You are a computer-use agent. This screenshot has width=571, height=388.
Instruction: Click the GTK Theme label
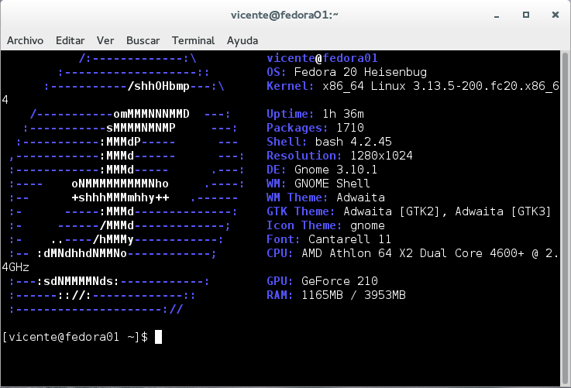(x=301, y=211)
